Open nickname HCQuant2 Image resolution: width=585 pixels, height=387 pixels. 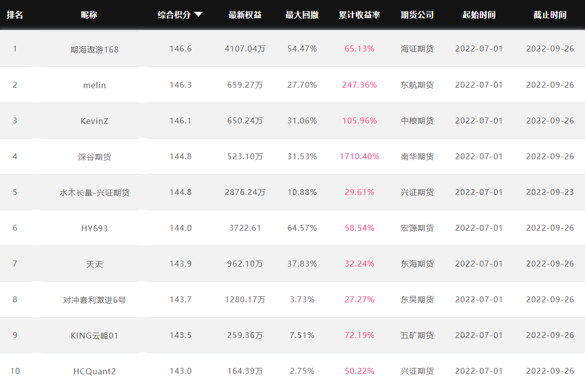pos(94,371)
